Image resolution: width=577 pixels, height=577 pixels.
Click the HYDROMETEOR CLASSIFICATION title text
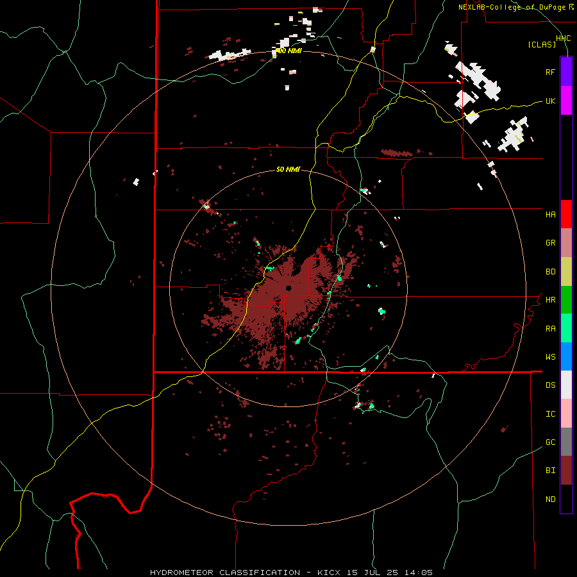(225, 573)
